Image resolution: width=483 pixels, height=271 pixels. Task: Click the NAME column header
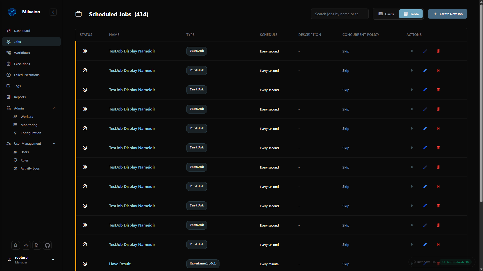pos(114,35)
